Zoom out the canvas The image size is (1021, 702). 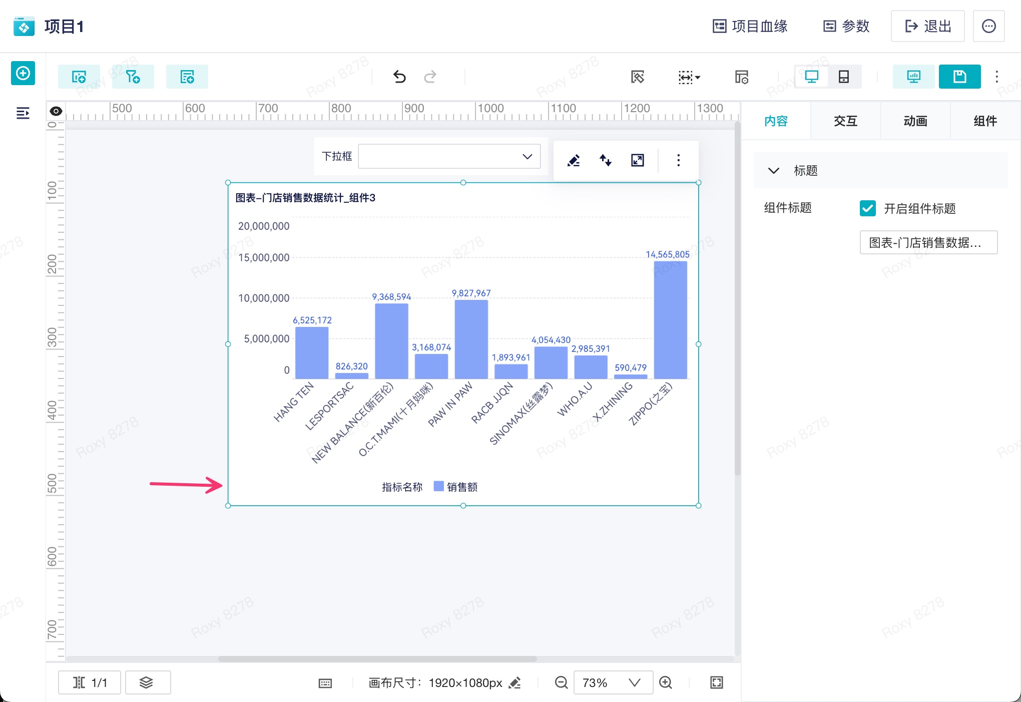click(x=562, y=682)
